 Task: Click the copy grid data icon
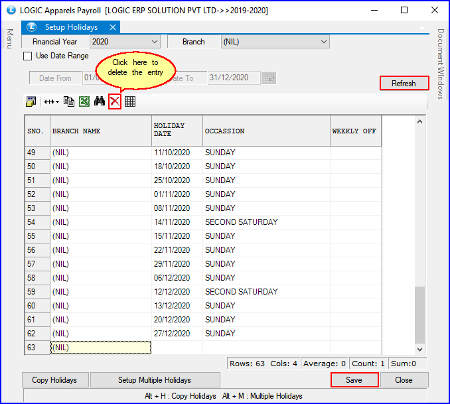coord(69,101)
